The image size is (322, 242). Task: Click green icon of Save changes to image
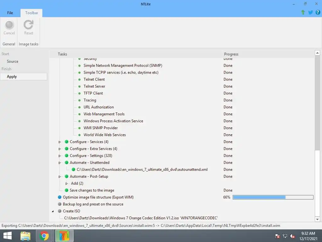pyautogui.click(x=67, y=190)
